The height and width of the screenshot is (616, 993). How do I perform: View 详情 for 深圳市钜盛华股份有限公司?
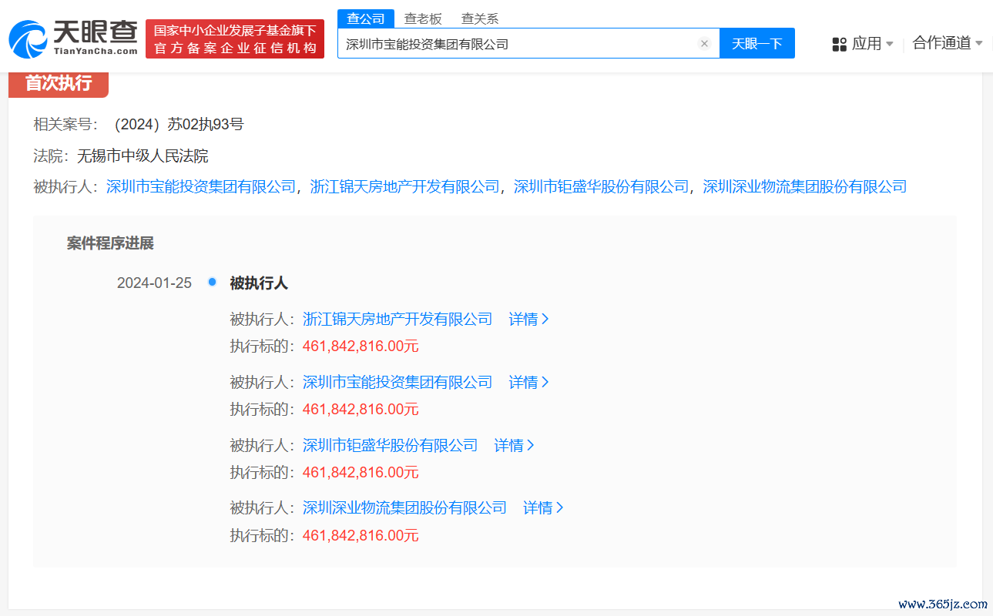tap(514, 445)
